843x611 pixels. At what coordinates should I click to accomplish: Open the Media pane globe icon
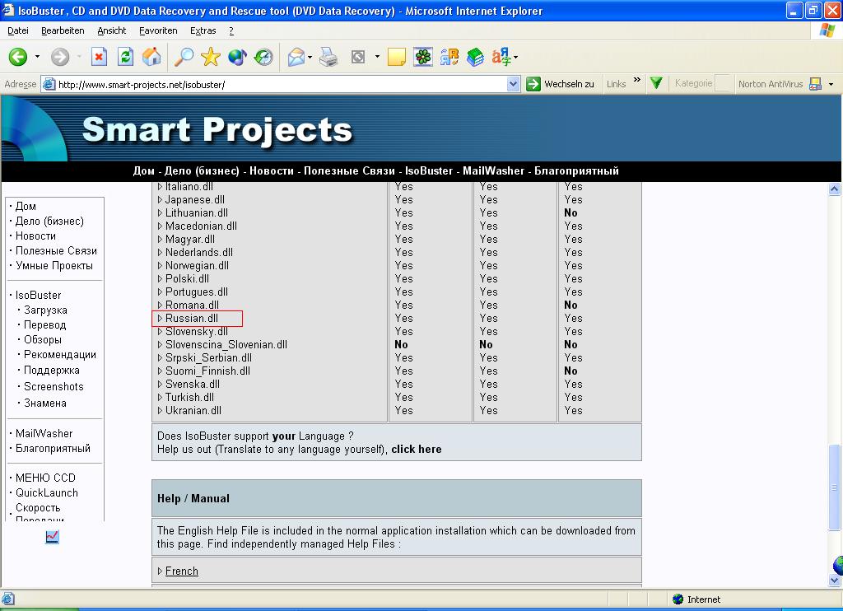(237, 57)
